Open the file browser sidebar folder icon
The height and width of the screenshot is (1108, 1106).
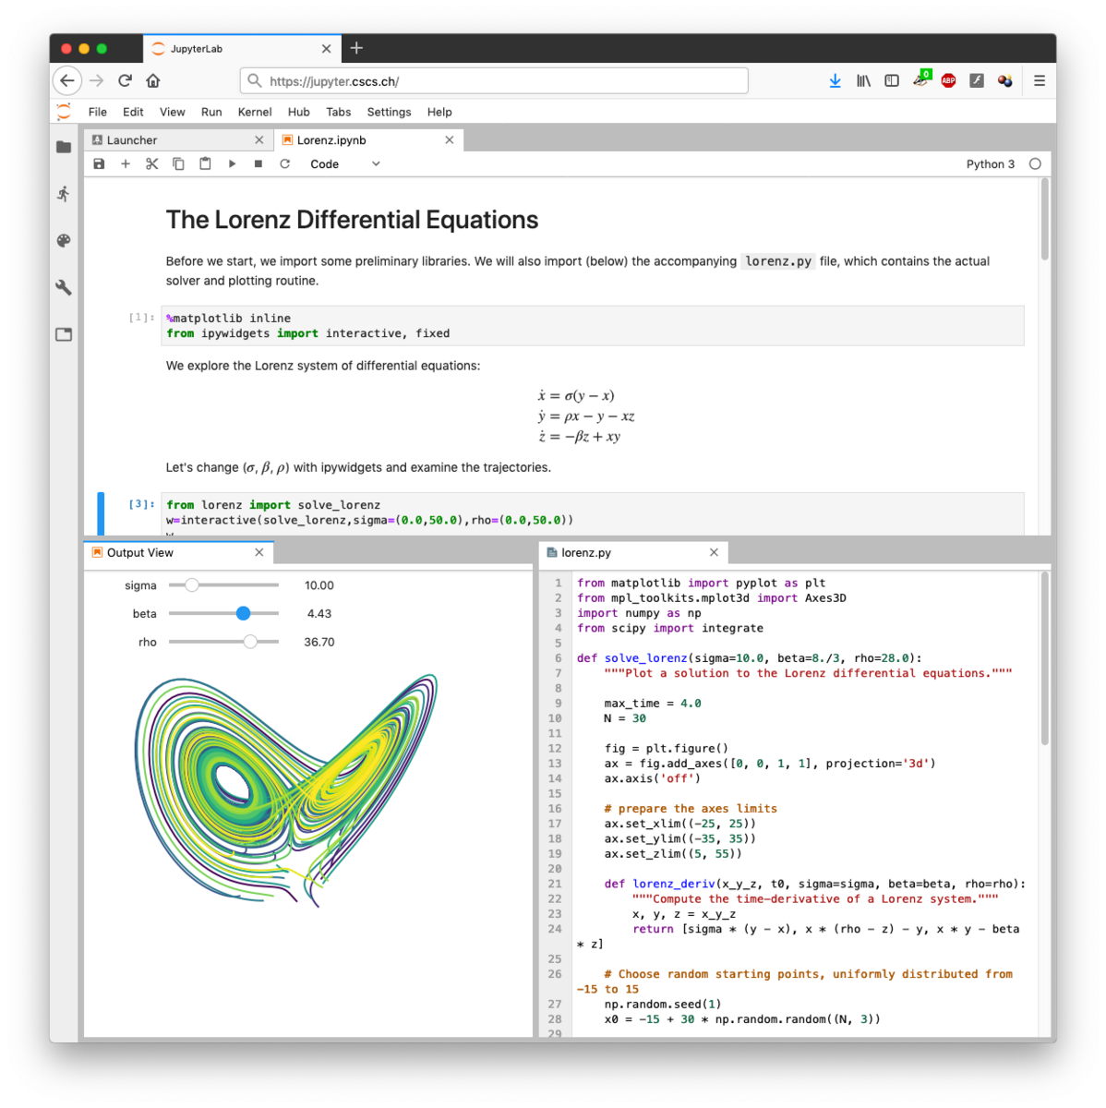point(64,147)
